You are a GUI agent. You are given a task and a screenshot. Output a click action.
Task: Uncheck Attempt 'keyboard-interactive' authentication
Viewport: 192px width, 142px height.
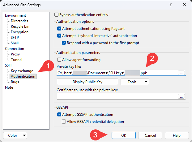coord(59,36)
